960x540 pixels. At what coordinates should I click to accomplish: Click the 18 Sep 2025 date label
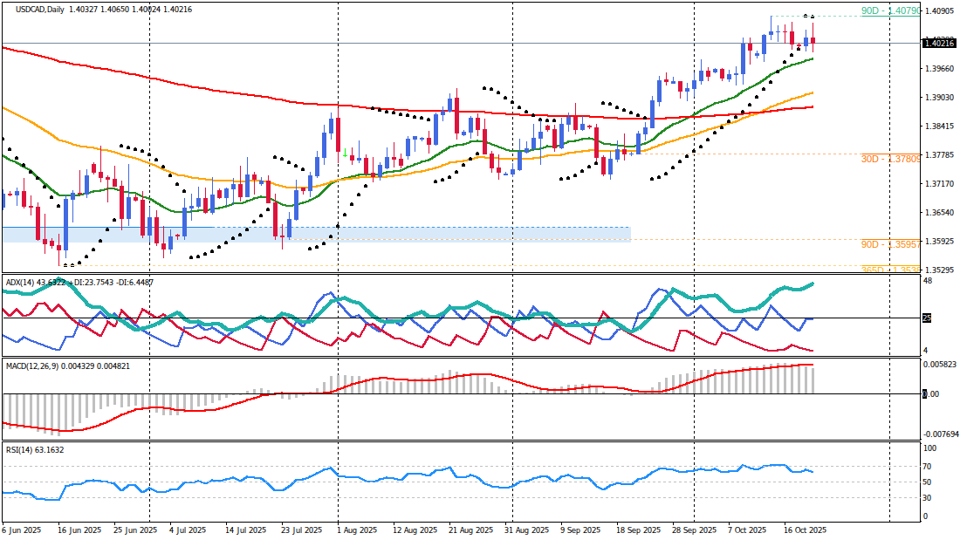point(639,530)
